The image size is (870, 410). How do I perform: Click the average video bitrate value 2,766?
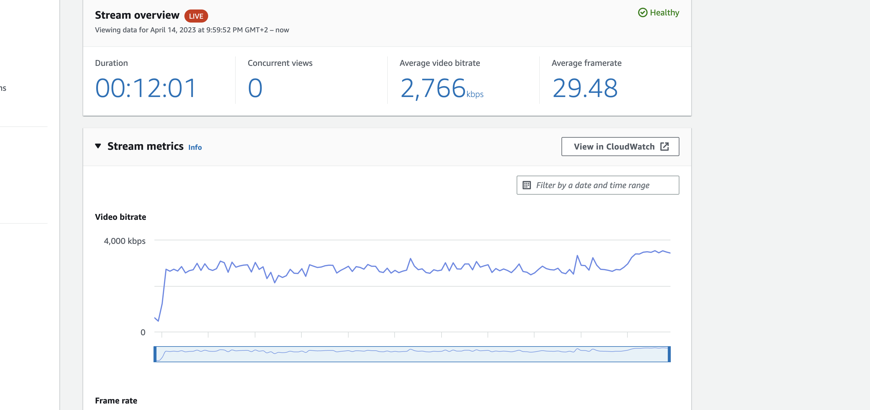pos(433,88)
